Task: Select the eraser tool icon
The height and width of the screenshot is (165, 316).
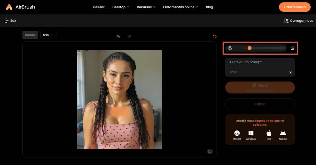Action: pyautogui.click(x=292, y=48)
